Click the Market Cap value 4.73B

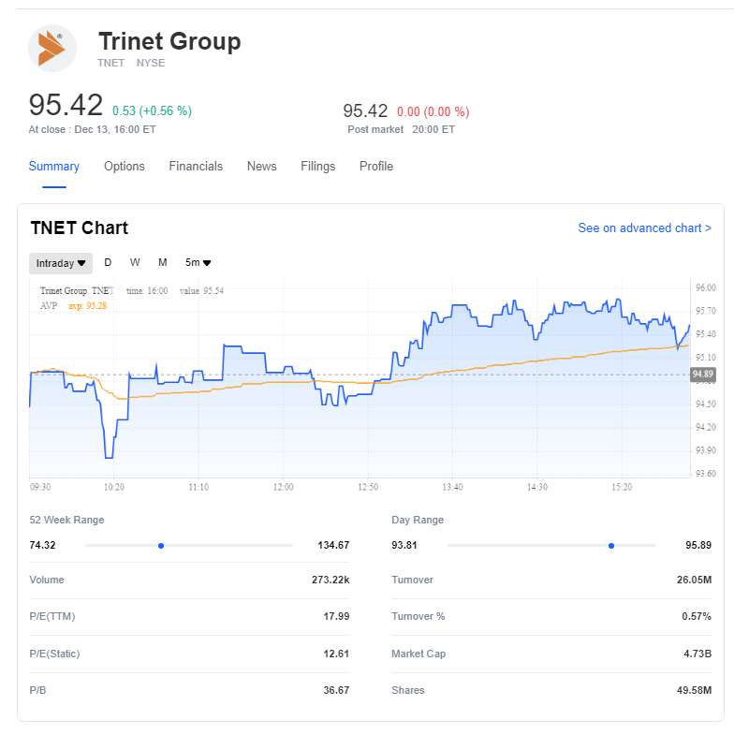697,654
